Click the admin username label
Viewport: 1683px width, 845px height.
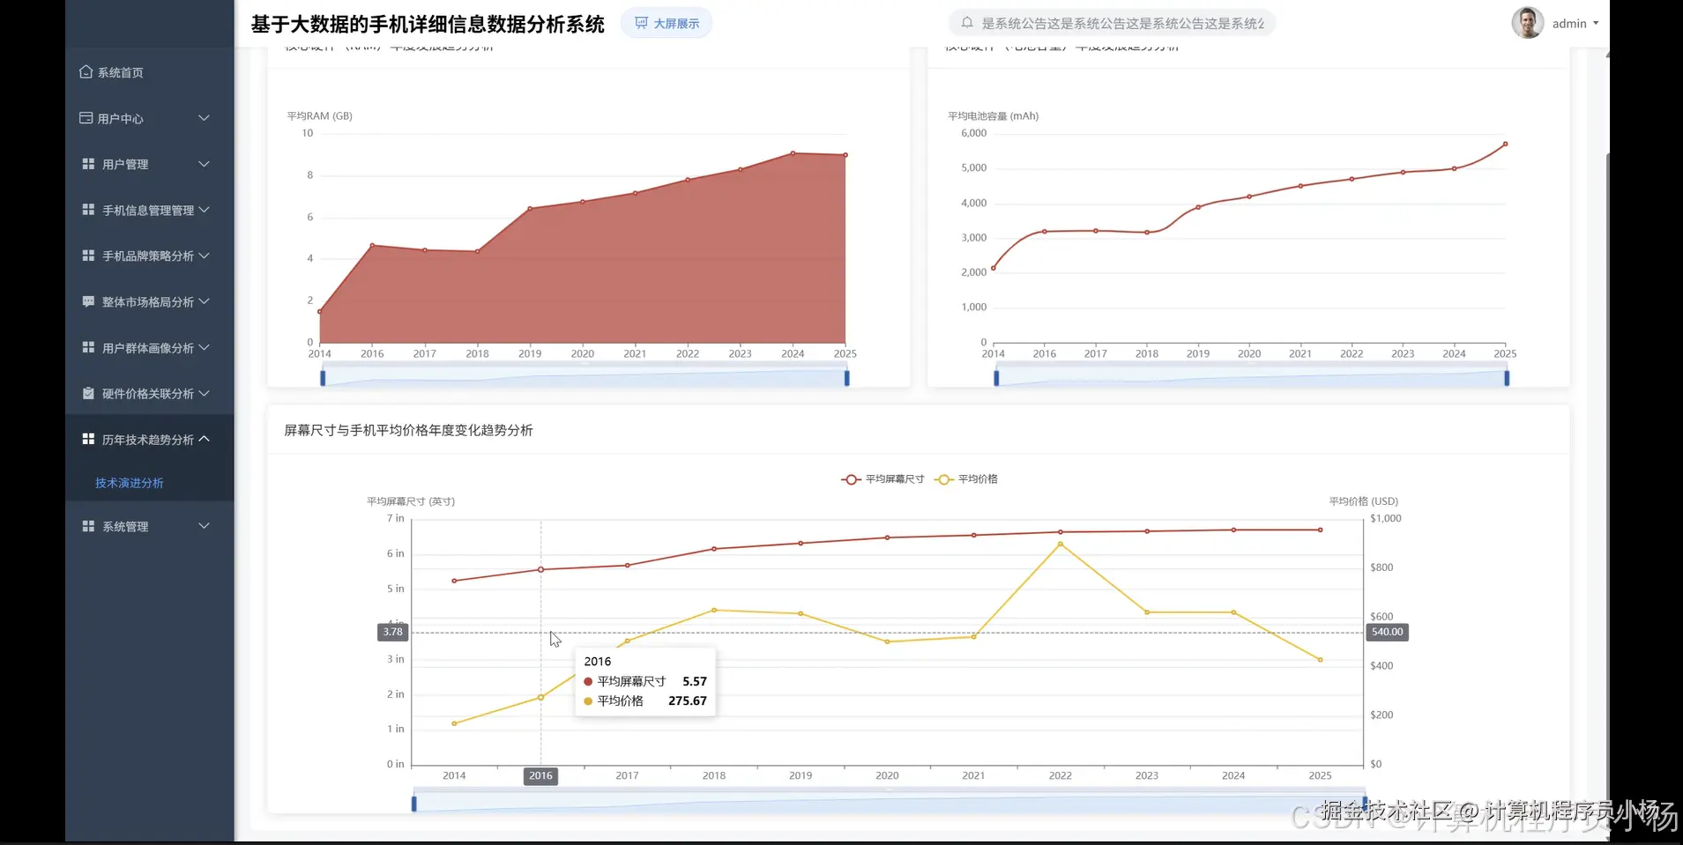coord(1569,24)
